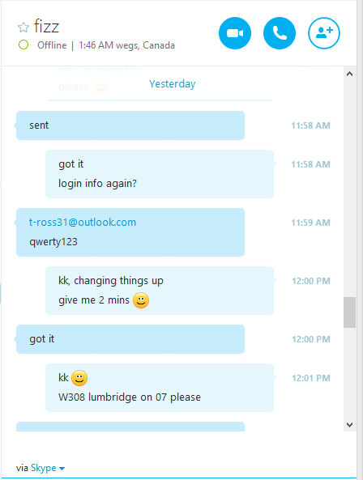Click the 'login info again?' message
This screenshot has width=363, height=480.
97,184
